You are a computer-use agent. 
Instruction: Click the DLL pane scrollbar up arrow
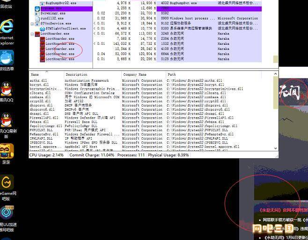275,74
